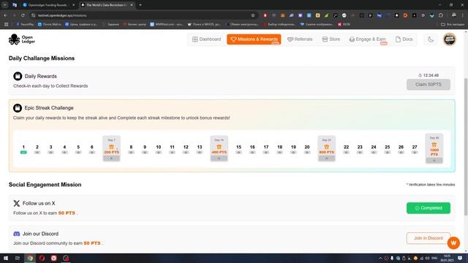Click the Daily Rewards calendar icon
The width and height of the screenshot is (468, 263).
[x=18, y=76]
